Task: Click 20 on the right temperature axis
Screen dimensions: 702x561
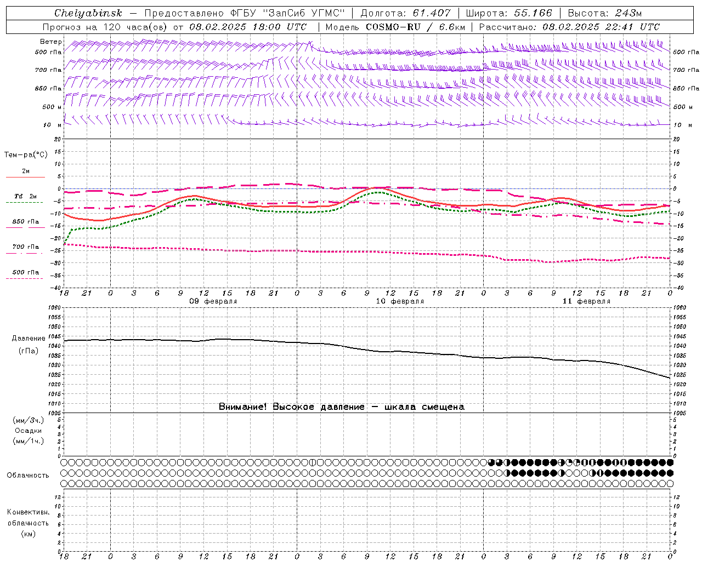Action: tap(677, 139)
